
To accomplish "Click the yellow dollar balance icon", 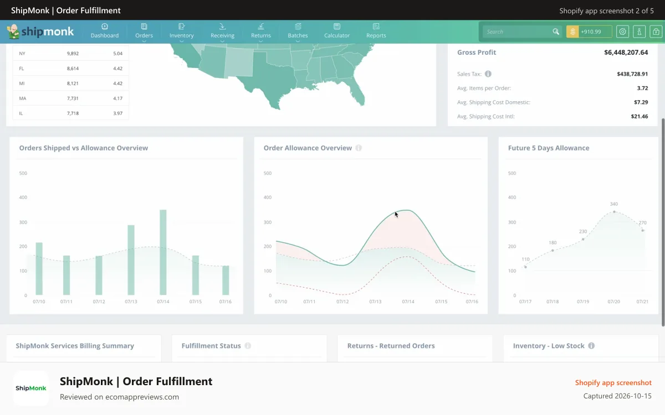I will [x=572, y=32].
